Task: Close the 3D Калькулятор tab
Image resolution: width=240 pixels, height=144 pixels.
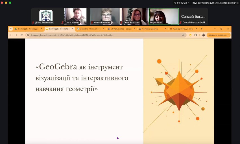Action: 134,29
